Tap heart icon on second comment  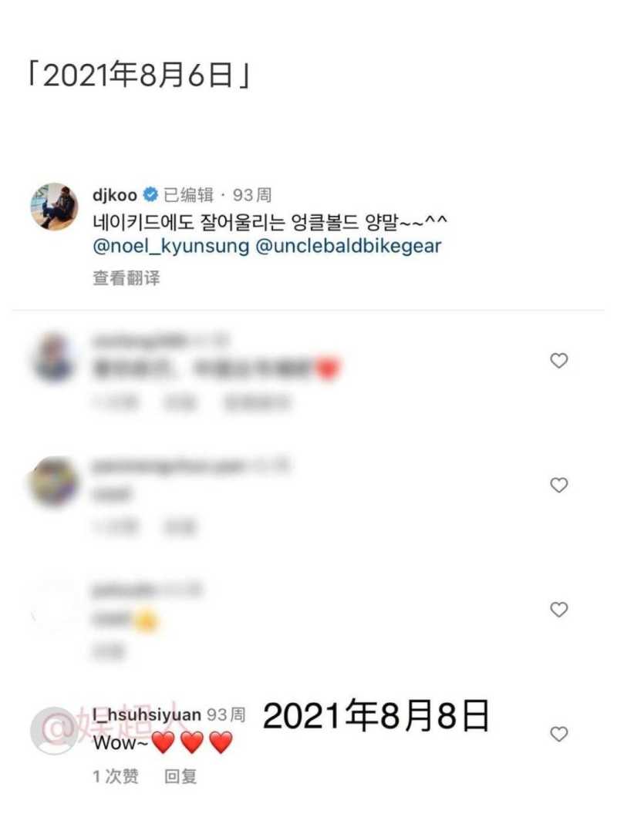click(558, 485)
